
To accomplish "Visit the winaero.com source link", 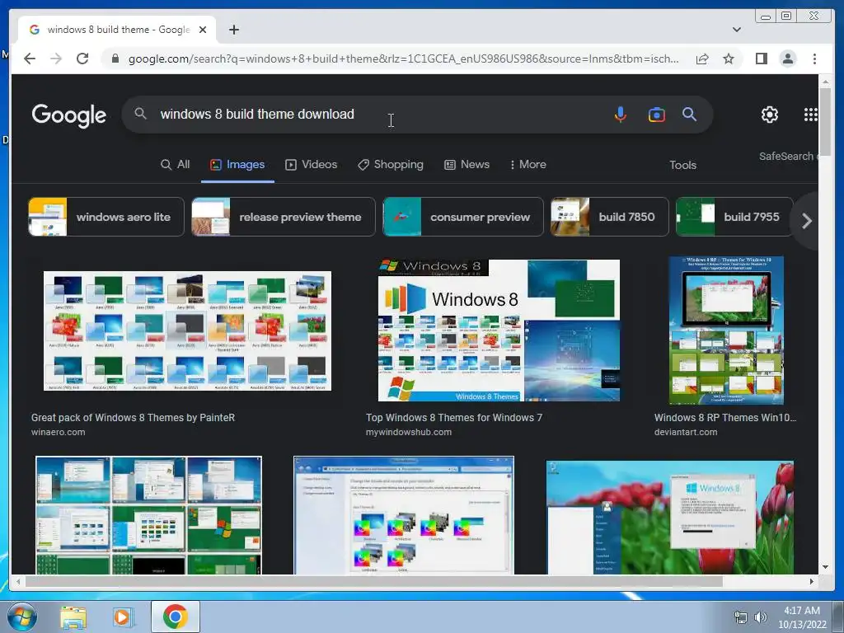I will pos(59,432).
